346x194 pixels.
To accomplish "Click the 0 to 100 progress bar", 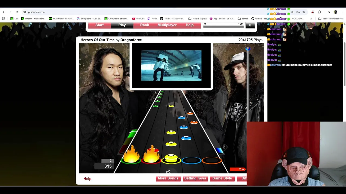I will (x=224, y=26).
